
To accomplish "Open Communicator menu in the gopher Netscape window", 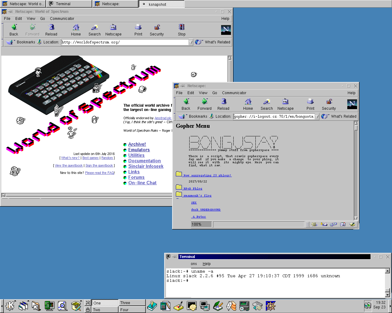I will [x=234, y=93].
